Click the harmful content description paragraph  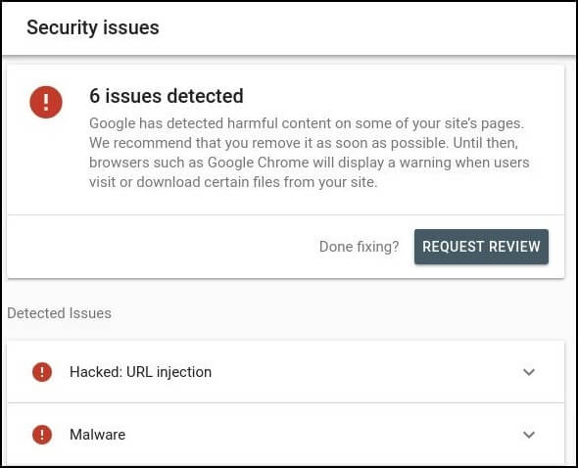pyautogui.click(x=310, y=153)
